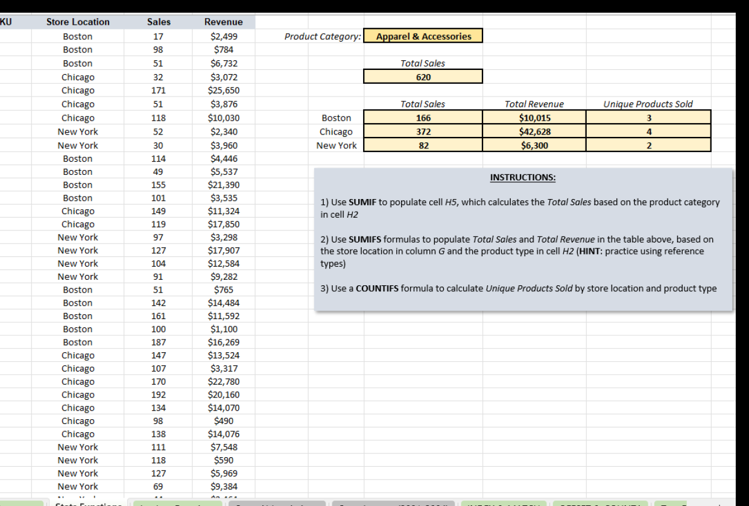
Task: Select the revenue cell $12,584
Action: [x=224, y=264]
